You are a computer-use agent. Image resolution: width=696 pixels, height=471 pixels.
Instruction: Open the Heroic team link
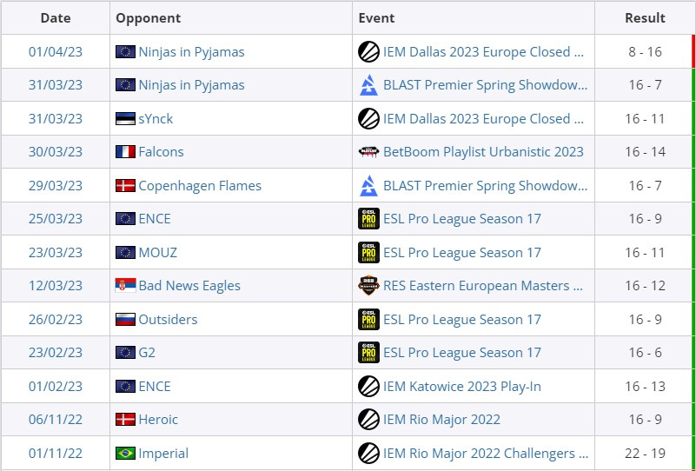158,420
